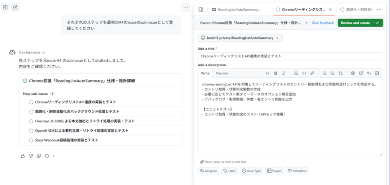This screenshot has height=185, width=390.
Task: Switch to 既読化・削除自 draft tab
Action: 356,10
